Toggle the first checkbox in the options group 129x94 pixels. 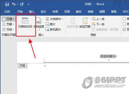124,19
